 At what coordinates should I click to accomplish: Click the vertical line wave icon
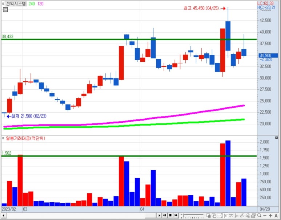237,216
